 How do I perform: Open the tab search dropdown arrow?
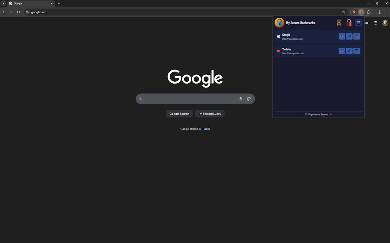[x=3, y=3]
